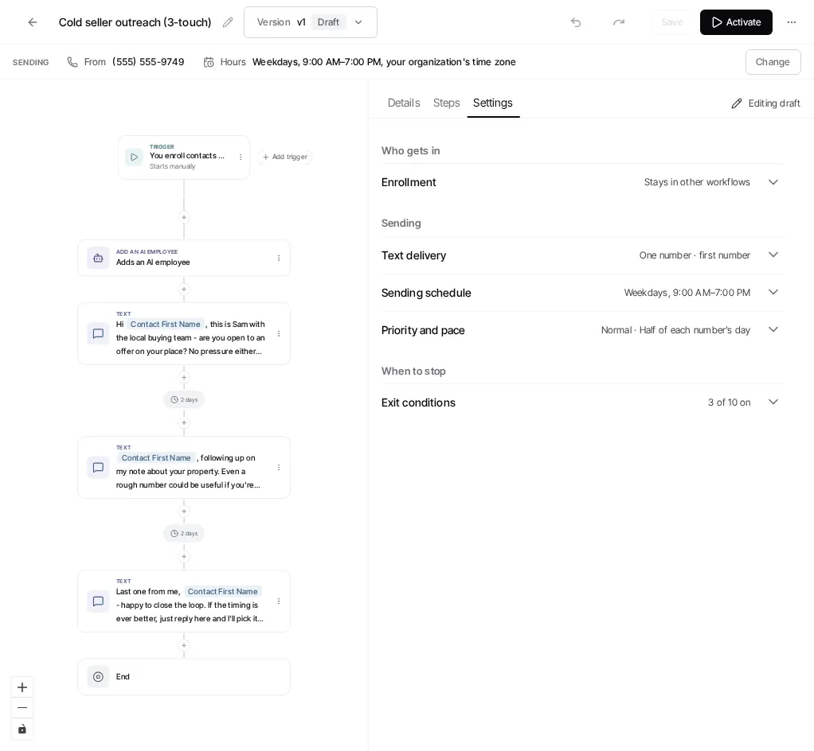Screen dimensions: 814x751
Task: Zoom in on the canvas with plus
Action: pyautogui.click(x=22, y=687)
